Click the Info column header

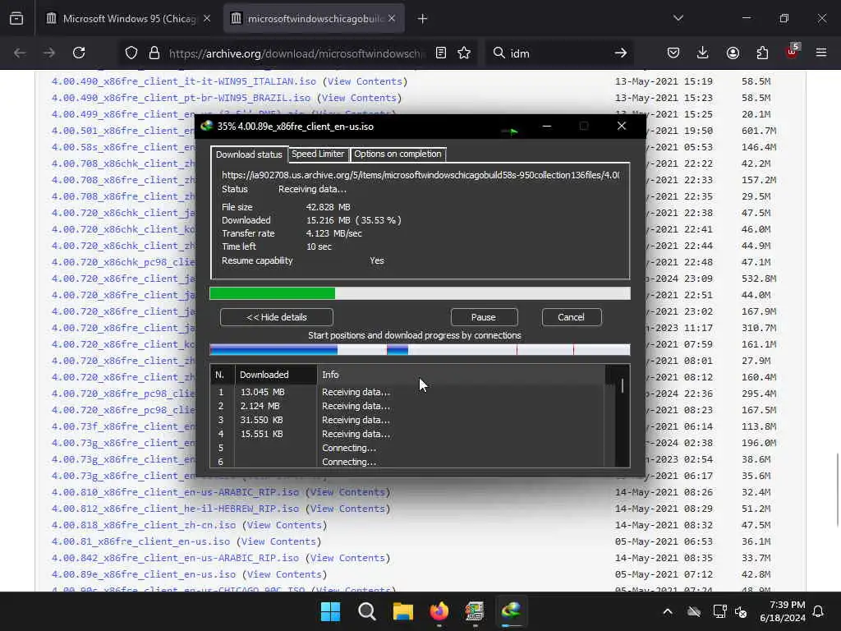pos(461,375)
